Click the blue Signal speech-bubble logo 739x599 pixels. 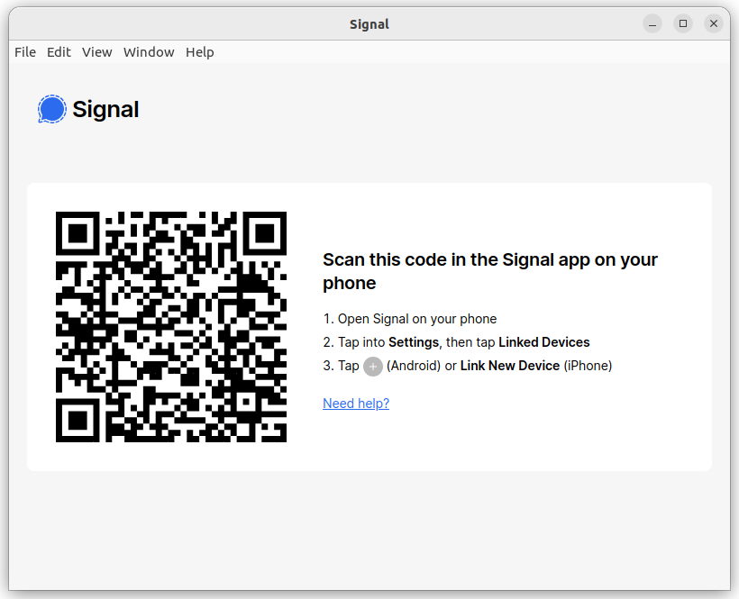point(52,109)
